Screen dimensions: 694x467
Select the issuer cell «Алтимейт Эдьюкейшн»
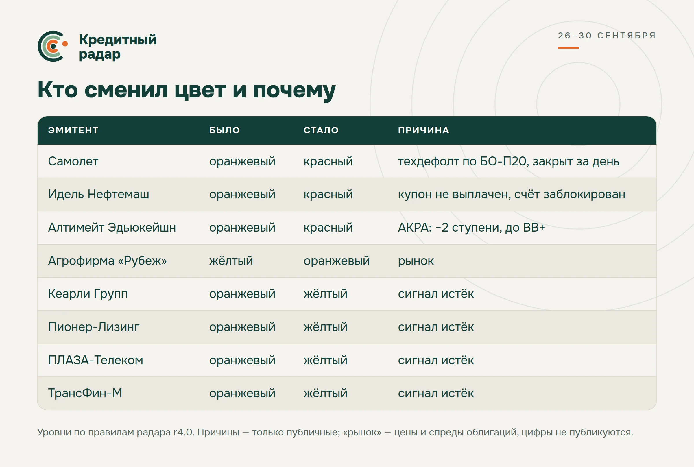coord(112,228)
